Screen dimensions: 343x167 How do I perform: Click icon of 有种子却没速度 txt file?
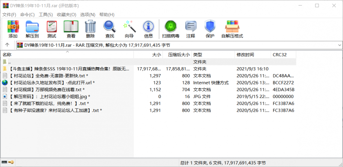click(x=5, y=110)
